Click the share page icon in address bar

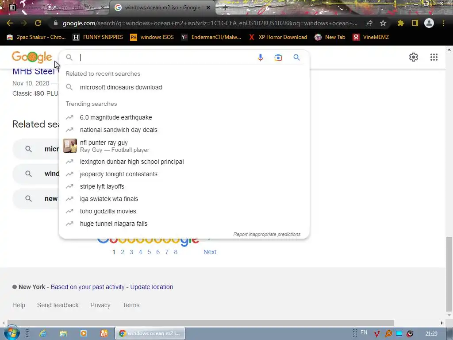(369, 23)
